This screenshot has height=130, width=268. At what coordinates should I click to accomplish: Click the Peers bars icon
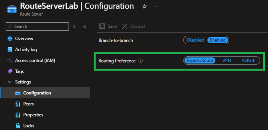(17, 104)
